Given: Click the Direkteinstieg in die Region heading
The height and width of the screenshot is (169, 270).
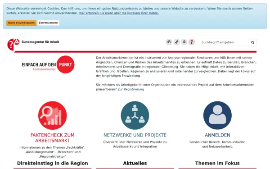Looking at the screenshot, I should [53, 163].
